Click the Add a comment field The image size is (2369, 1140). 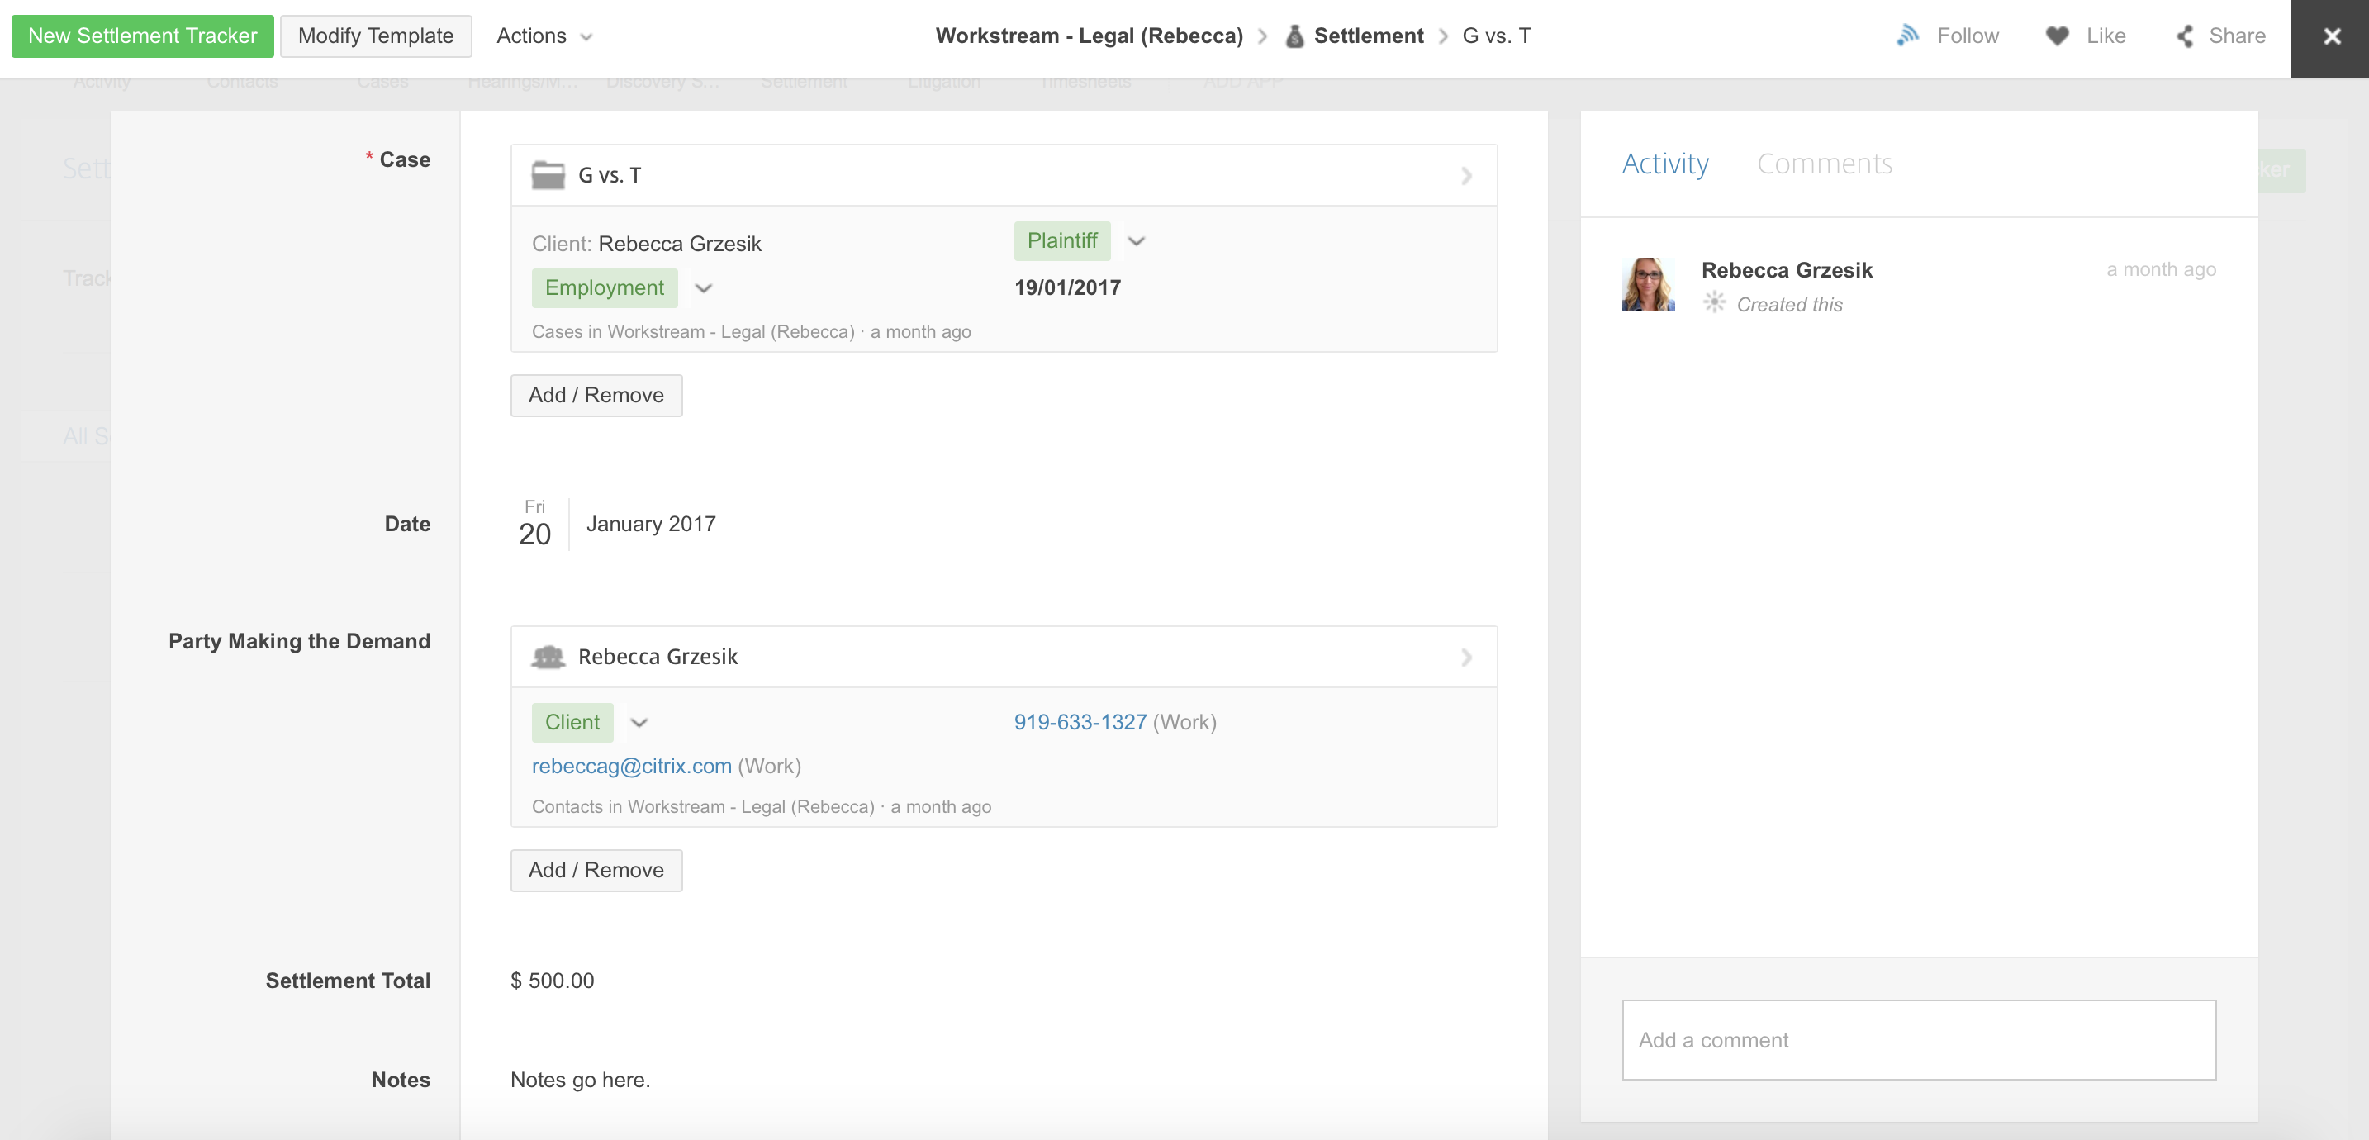1918,1040
